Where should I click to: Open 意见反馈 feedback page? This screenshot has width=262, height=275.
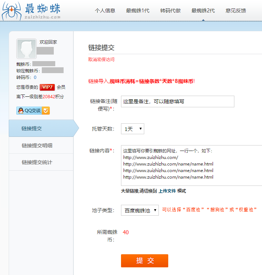tap(236, 11)
